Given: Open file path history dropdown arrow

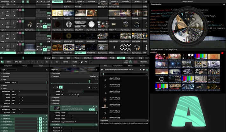Looking at the screenshot, I should click(x=140, y=70).
